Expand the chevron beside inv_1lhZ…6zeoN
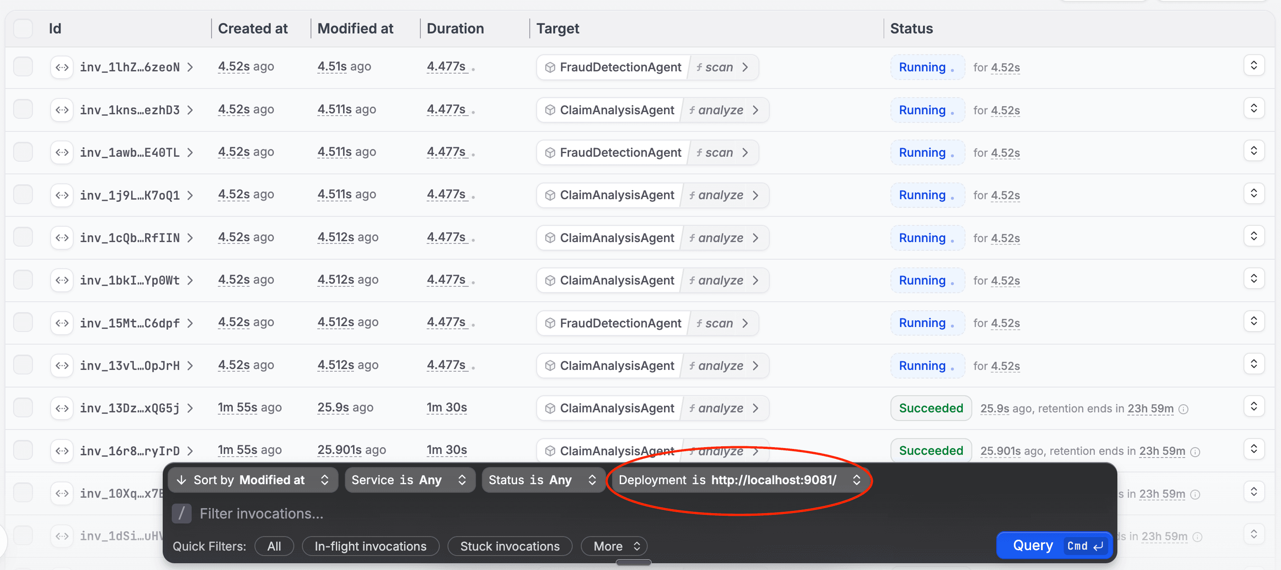This screenshot has width=1281, height=570. pyautogui.click(x=190, y=67)
